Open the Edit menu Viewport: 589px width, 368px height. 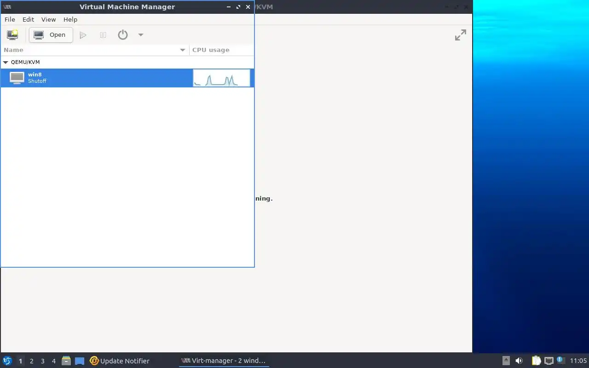[28, 19]
